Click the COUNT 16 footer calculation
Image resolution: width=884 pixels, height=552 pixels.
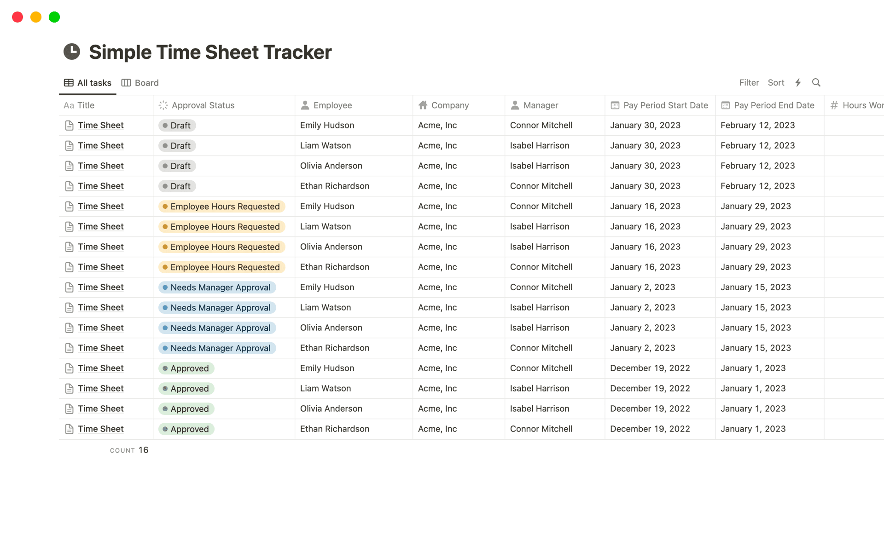(x=129, y=450)
